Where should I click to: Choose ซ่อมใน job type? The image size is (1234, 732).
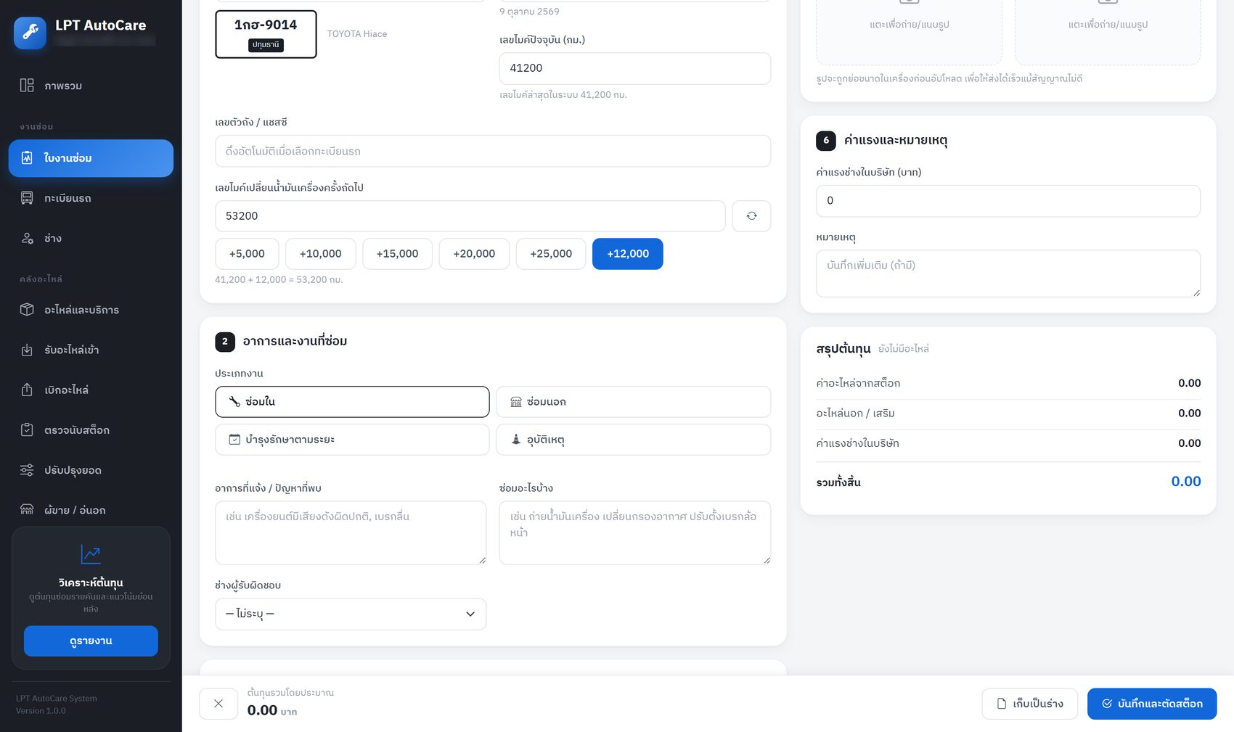point(352,402)
